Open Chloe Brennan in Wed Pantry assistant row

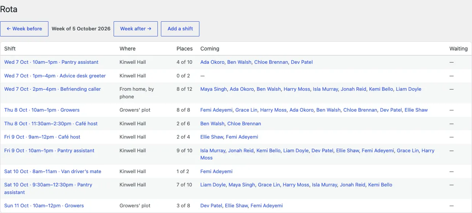click(x=271, y=62)
